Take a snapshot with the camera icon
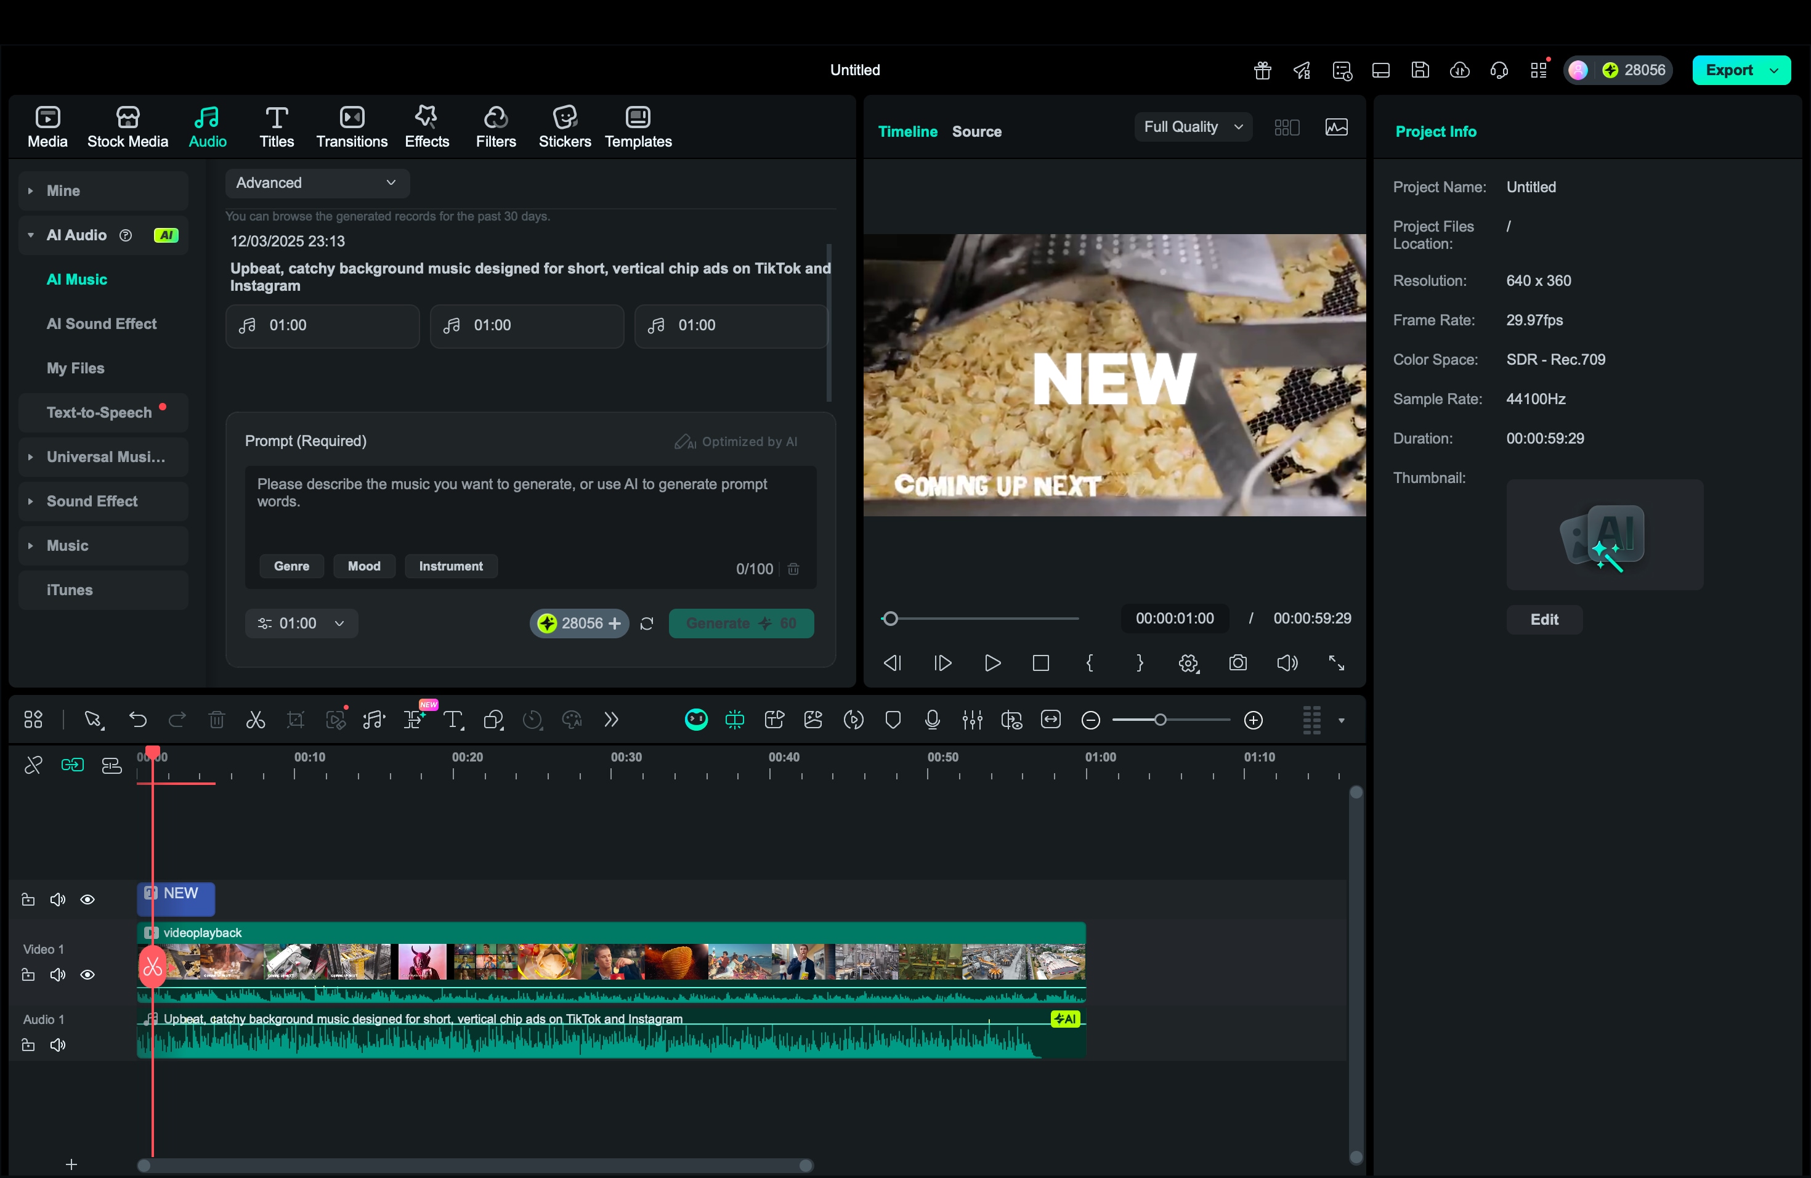The image size is (1811, 1178). 1238,663
